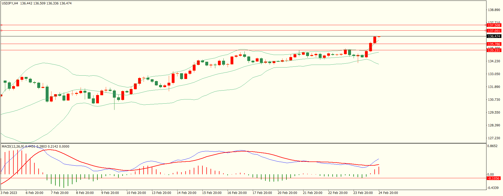Click the 24 Feb 20:00 time label
Viewport: 503px width, 196px height.
point(388,193)
